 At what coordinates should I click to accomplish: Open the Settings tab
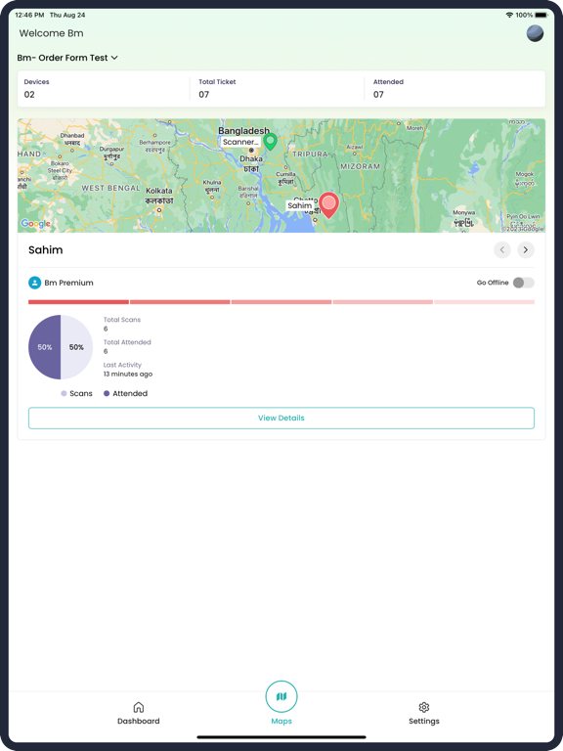click(423, 713)
